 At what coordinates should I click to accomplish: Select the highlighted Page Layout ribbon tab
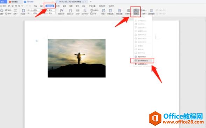[50, 6]
